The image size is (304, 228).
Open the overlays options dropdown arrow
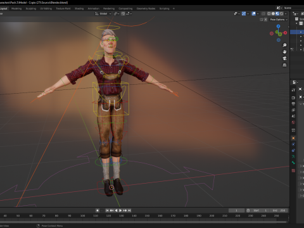(258, 14)
